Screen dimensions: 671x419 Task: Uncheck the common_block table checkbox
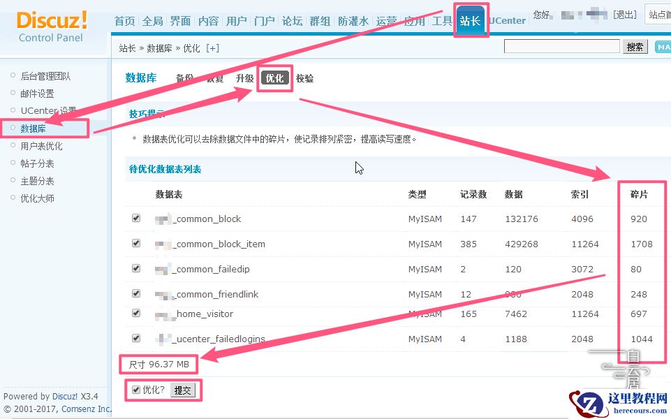136,218
